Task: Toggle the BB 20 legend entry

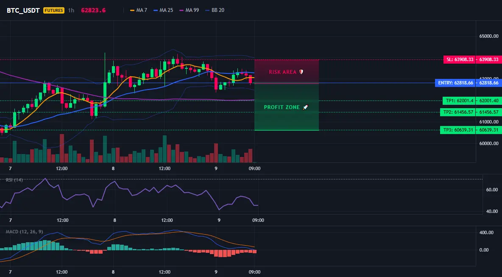Action: (x=215, y=10)
